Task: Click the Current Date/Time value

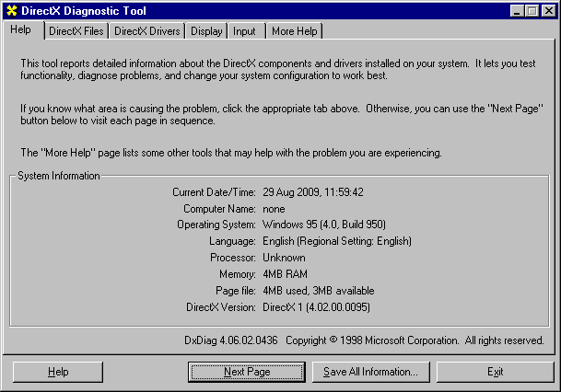Action: 312,192
